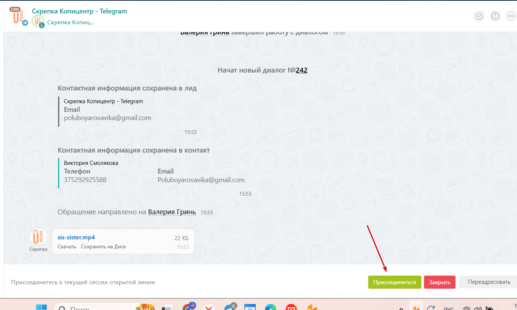This screenshot has height=310, width=517.
Task: Open Telegram in the Windows taskbar
Action: coord(229,307)
